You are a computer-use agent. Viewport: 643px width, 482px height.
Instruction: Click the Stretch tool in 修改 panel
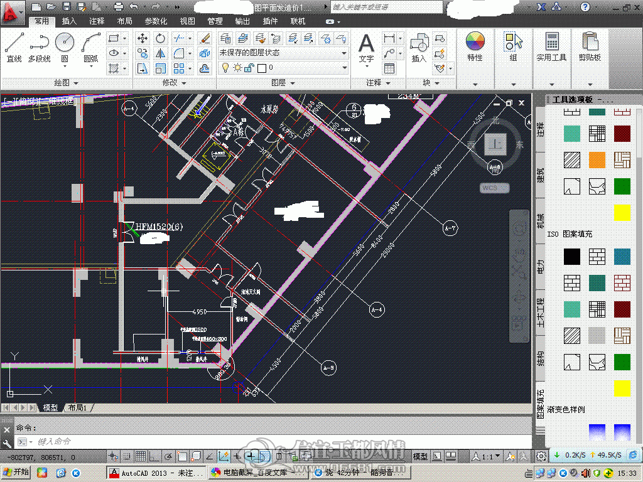pyautogui.click(x=143, y=68)
